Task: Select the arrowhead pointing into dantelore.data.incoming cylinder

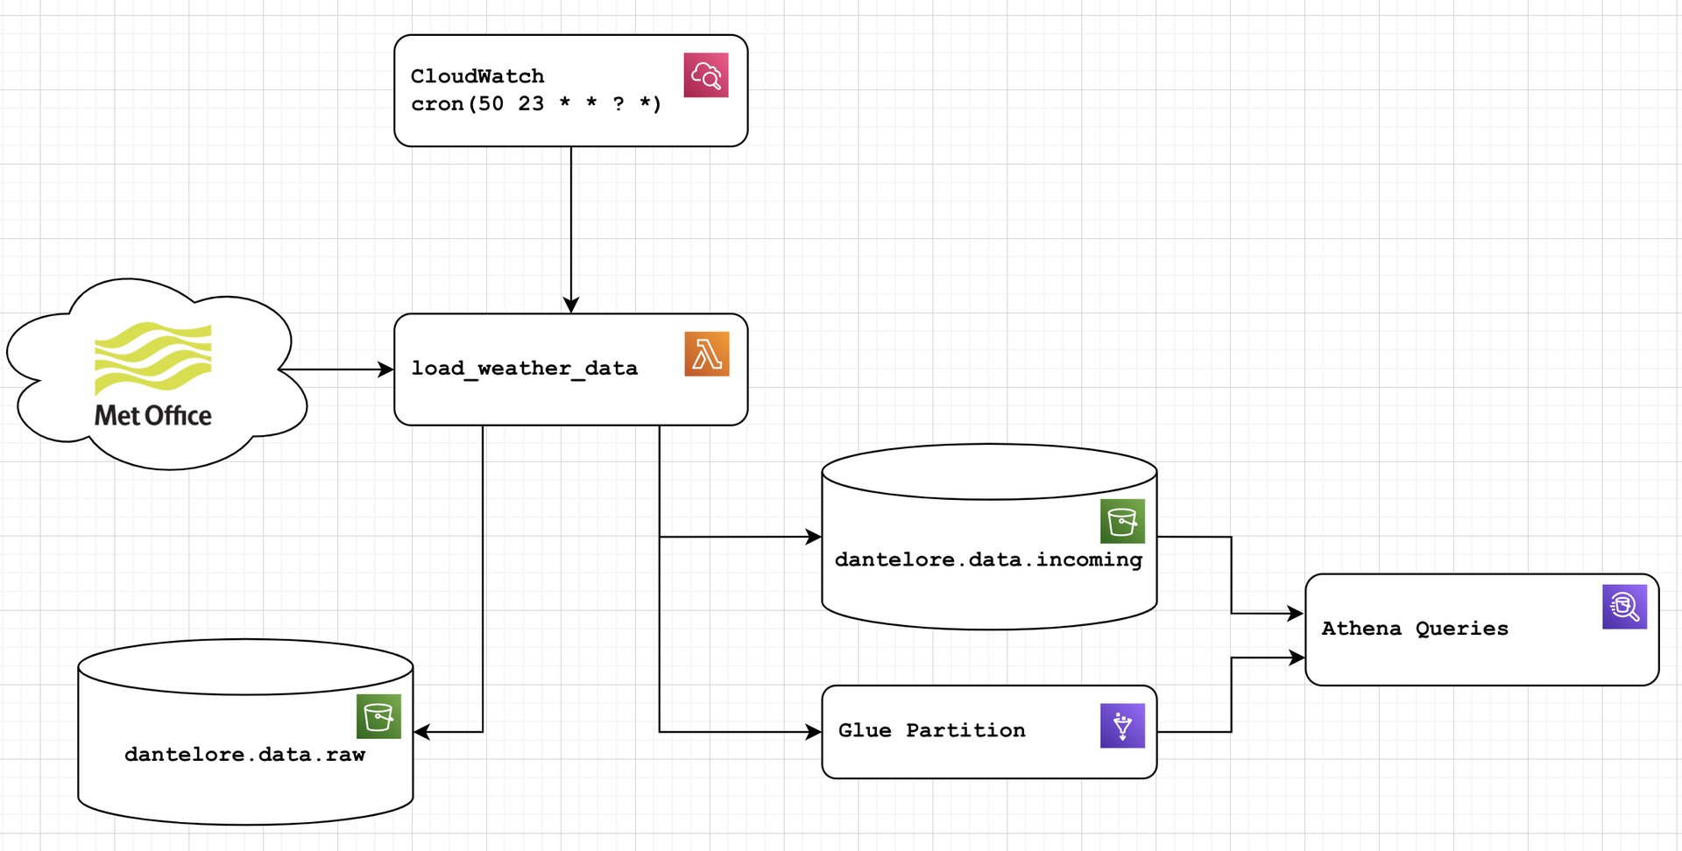Action: 813,537
